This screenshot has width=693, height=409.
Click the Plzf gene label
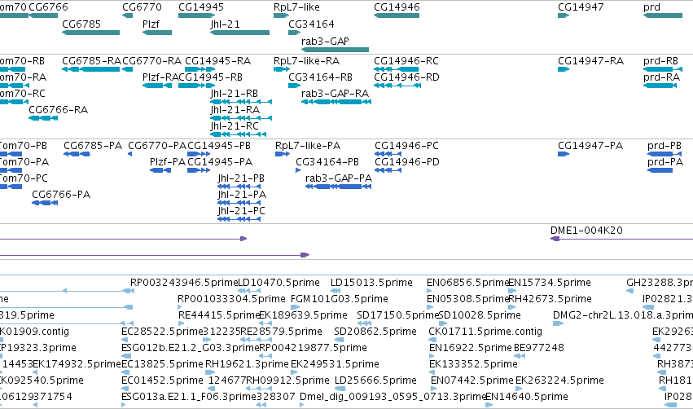(151, 24)
